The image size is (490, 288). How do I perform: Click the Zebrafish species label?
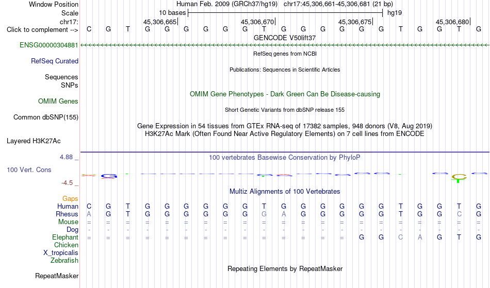click(x=64, y=260)
